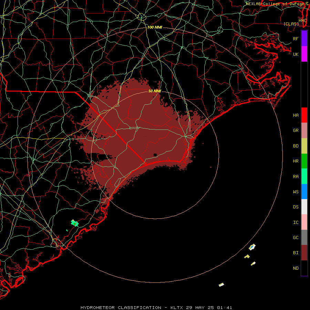
Task: Click the IC legend label
Action: tap(296, 222)
